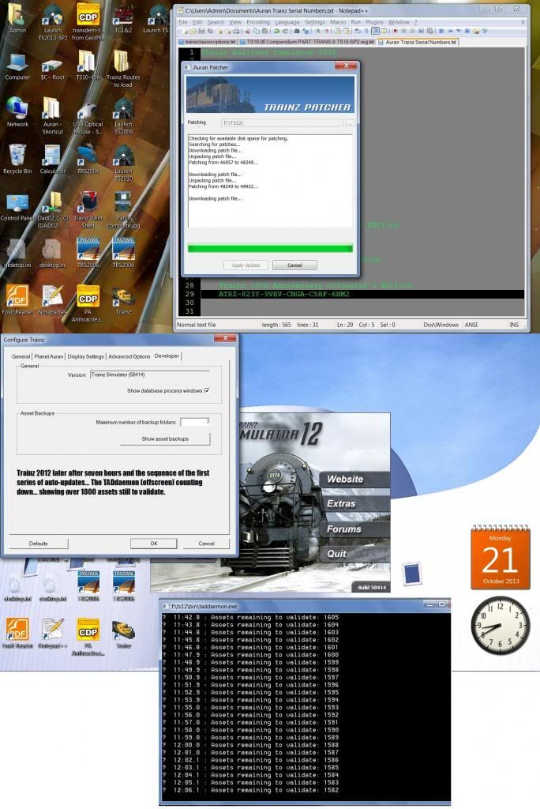Image resolution: width=540 pixels, height=809 pixels.
Task: Select the Patch complete.jpg file
Action: click(123, 210)
